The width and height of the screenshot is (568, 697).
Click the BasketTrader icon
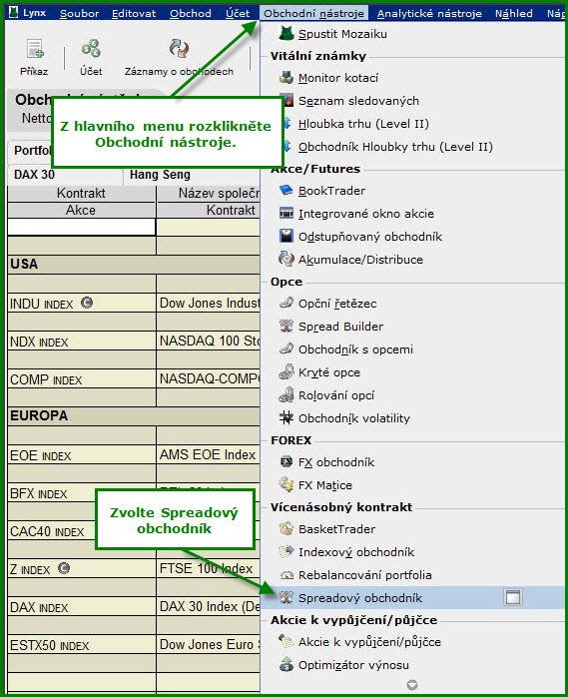tap(286, 529)
